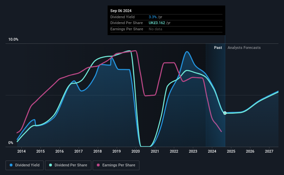Click the tooltip value '3.3%'
This screenshot has height=175, width=284.
click(153, 17)
